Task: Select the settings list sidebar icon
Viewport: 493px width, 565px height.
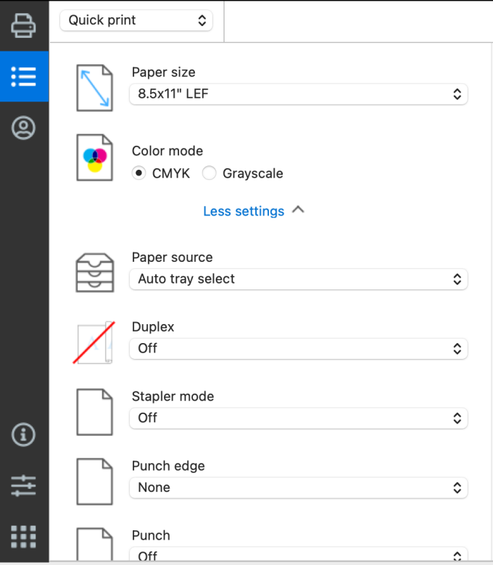Action: click(x=24, y=76)
